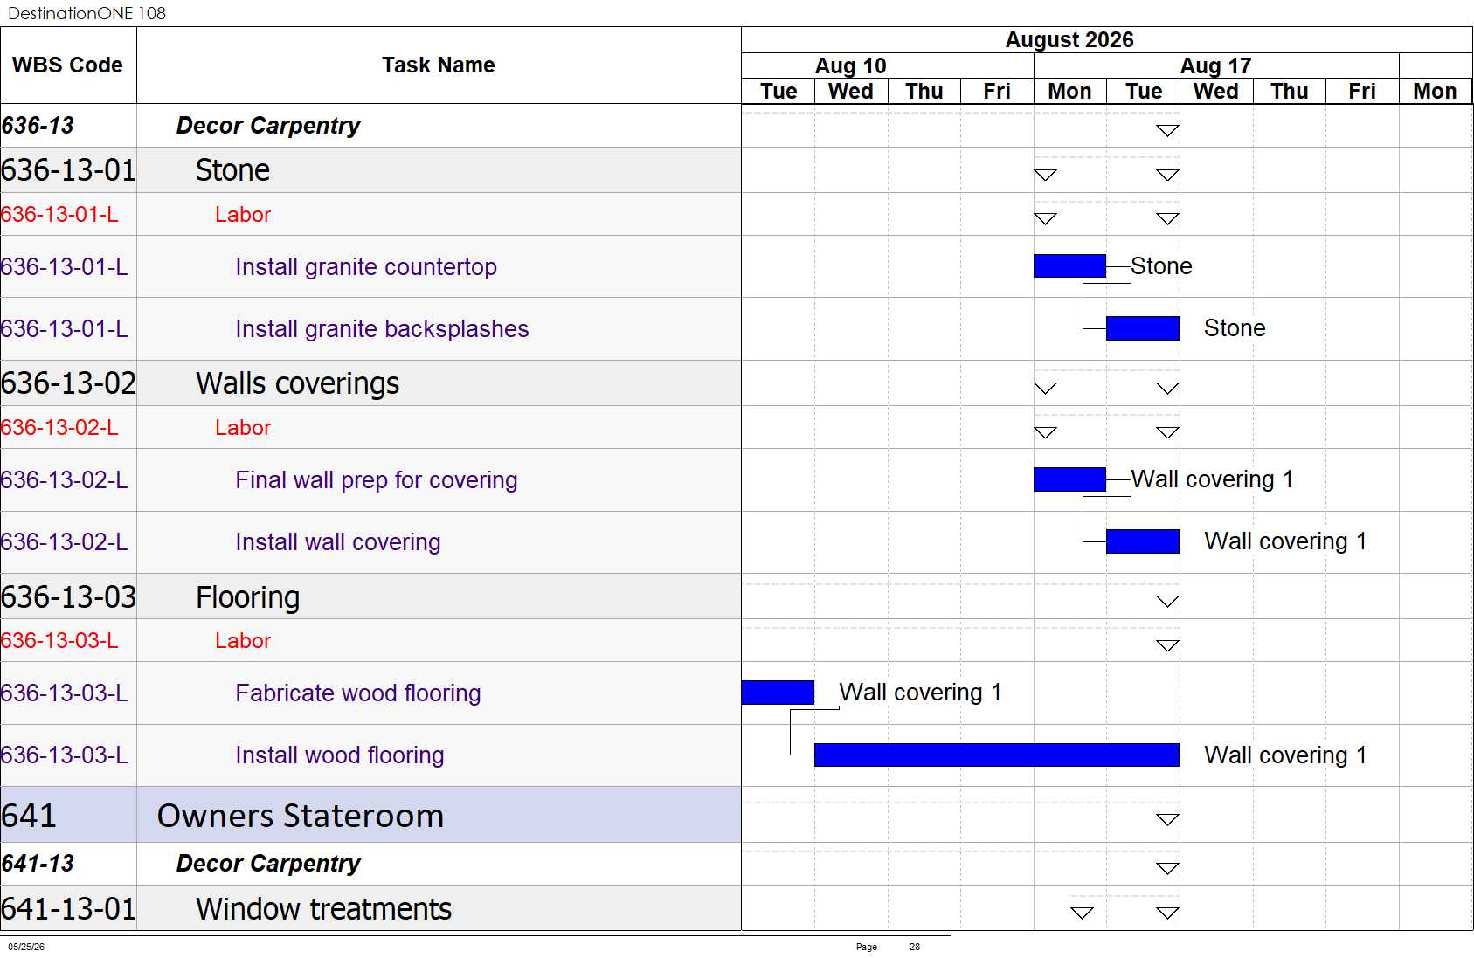Click the Labor task in row 636-13-03-L
The image size is (1474, 958).
pos(243,641)
